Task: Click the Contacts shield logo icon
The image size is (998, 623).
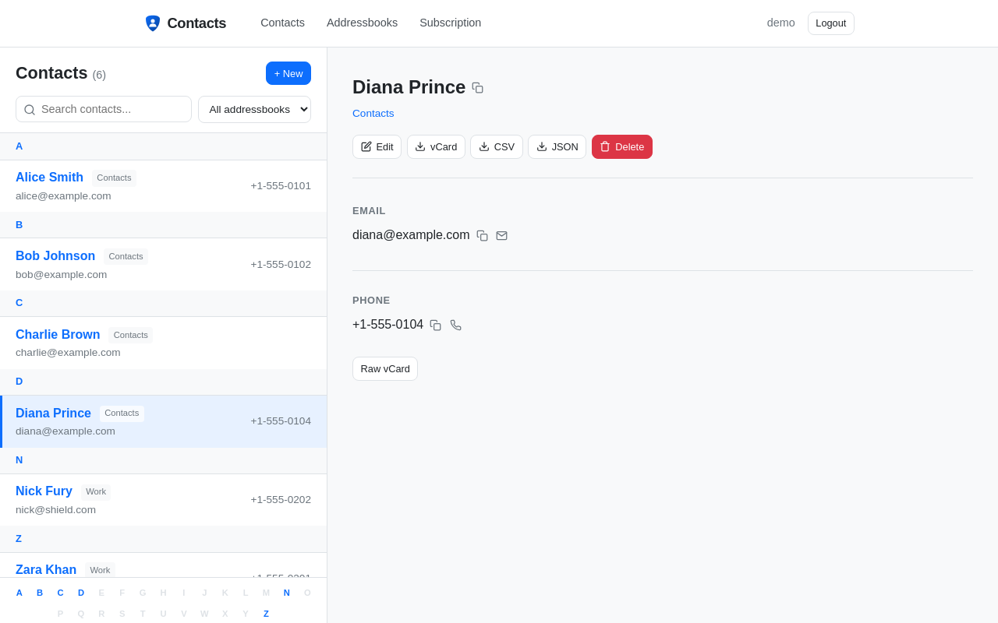Action: click(153, 23)
